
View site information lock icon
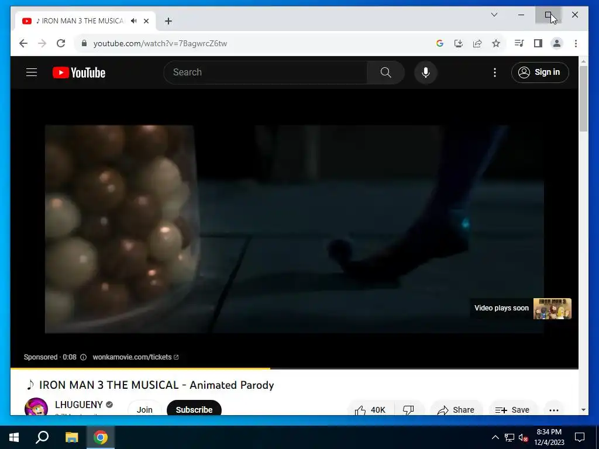84,43
